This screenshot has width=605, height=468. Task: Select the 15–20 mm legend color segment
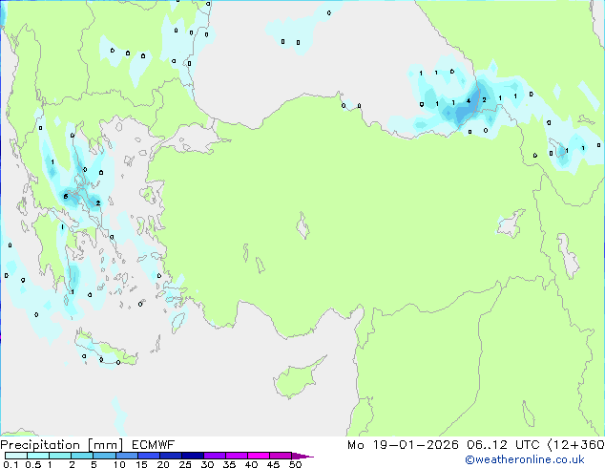click(x=149, y=456)
